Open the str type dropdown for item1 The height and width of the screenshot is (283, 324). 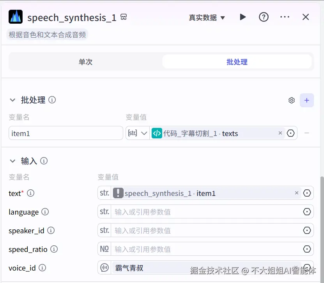tap(138, 133)
